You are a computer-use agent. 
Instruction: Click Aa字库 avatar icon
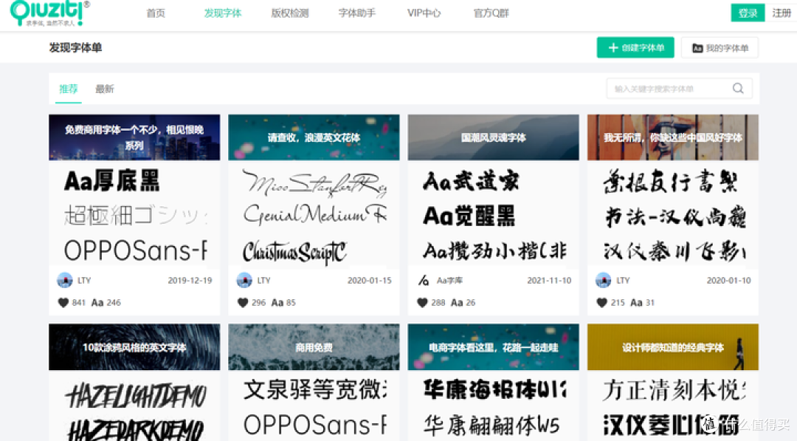point(424,280)
